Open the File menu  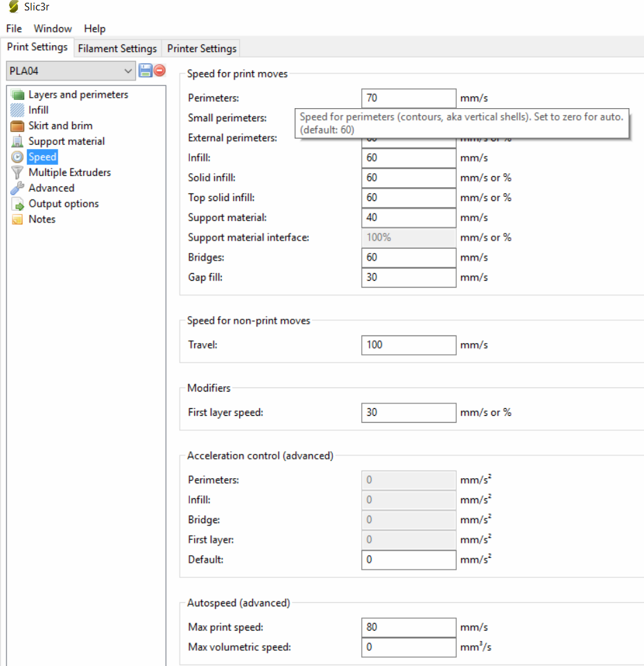pos(14,28)
